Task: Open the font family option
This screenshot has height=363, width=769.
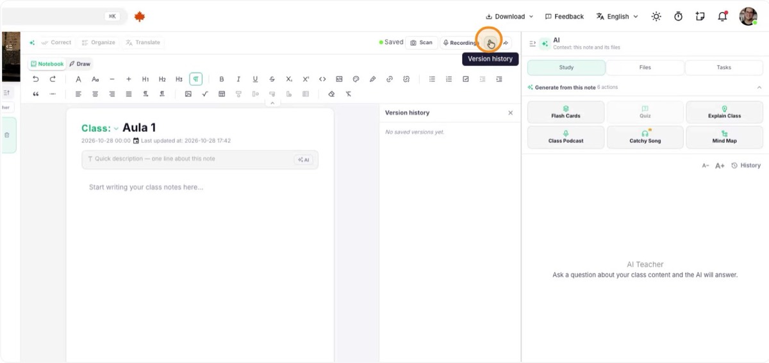Action: [78, 79]
